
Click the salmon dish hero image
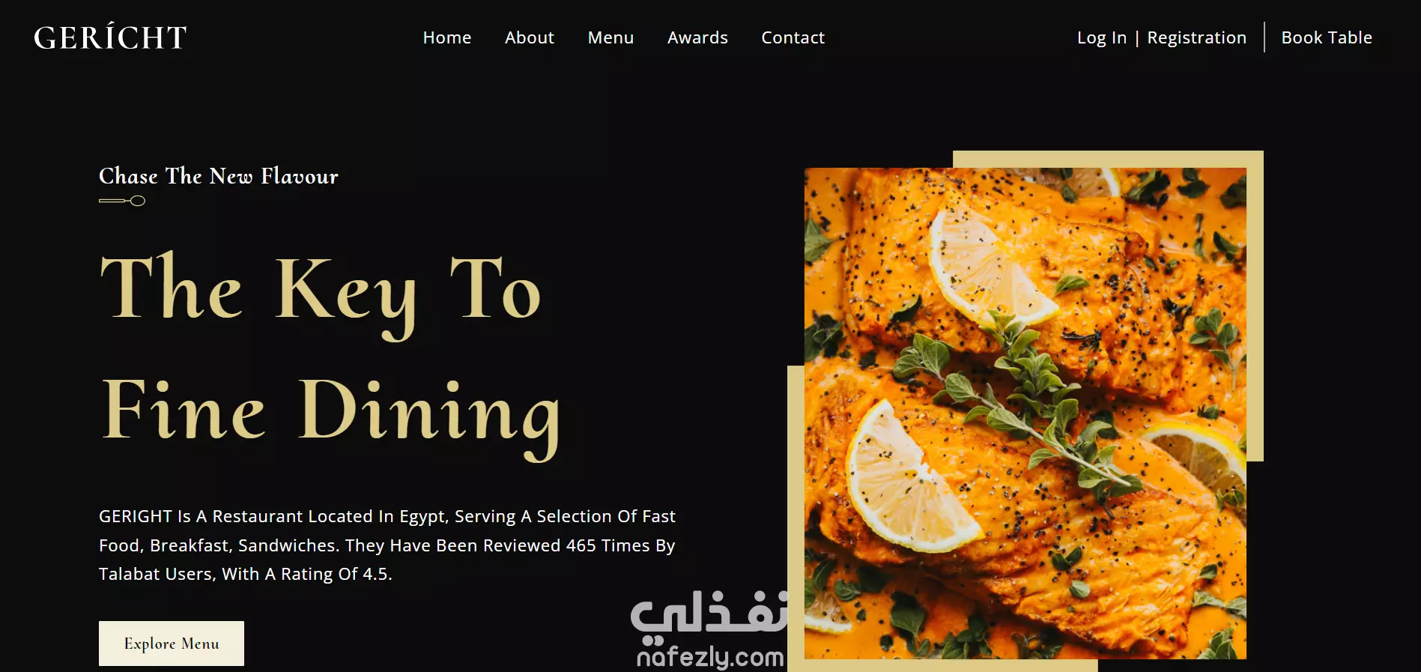[x=1025, y=414]
